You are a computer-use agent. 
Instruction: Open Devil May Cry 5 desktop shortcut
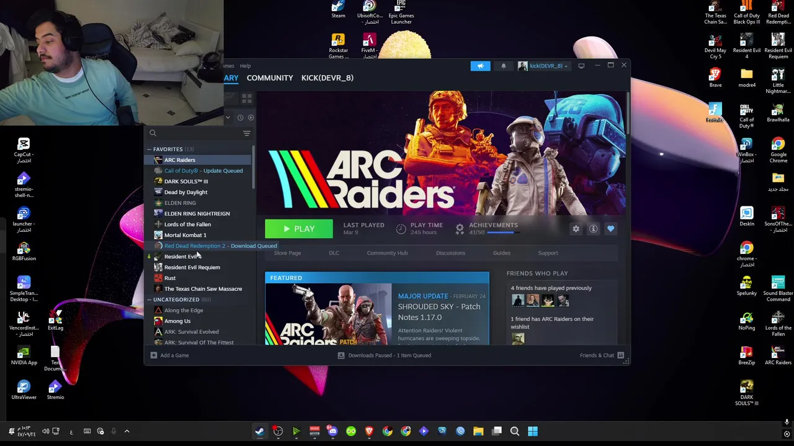click(x=715, y=46)
